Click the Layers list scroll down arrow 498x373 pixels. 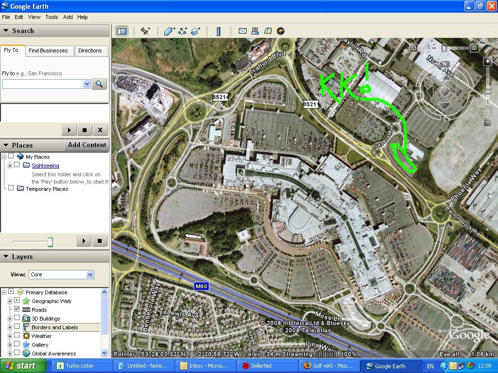point(104,353)
